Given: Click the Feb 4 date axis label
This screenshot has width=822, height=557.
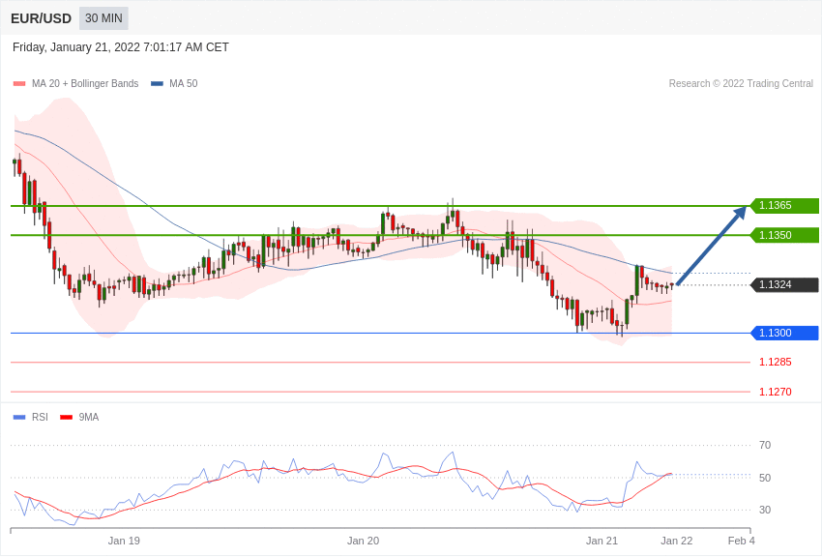Looking at the screenshot, I should 742,541.
